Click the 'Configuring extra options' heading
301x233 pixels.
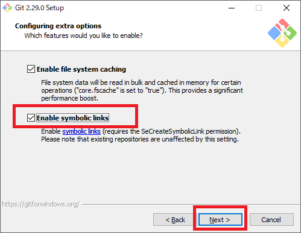tap(58, 26)
